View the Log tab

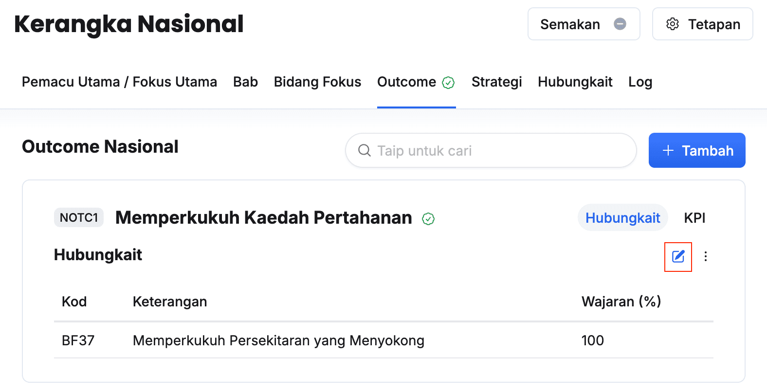click(640, 82)
